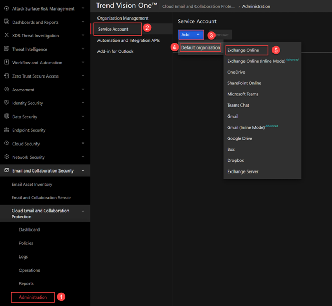Open Email Asset Inventory

32,184
